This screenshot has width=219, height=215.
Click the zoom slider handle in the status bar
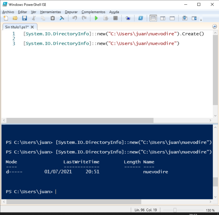(175, 210)
